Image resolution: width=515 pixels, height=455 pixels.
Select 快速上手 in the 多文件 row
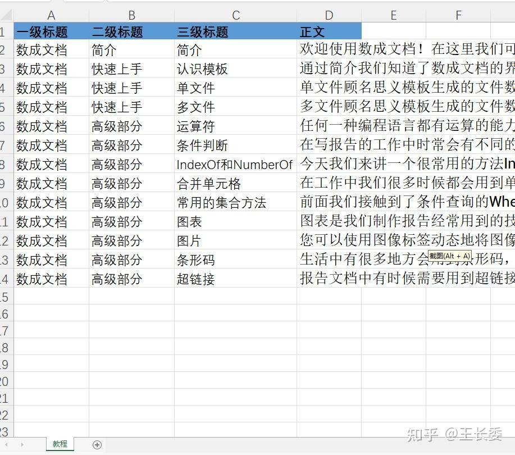click(131, 106)
